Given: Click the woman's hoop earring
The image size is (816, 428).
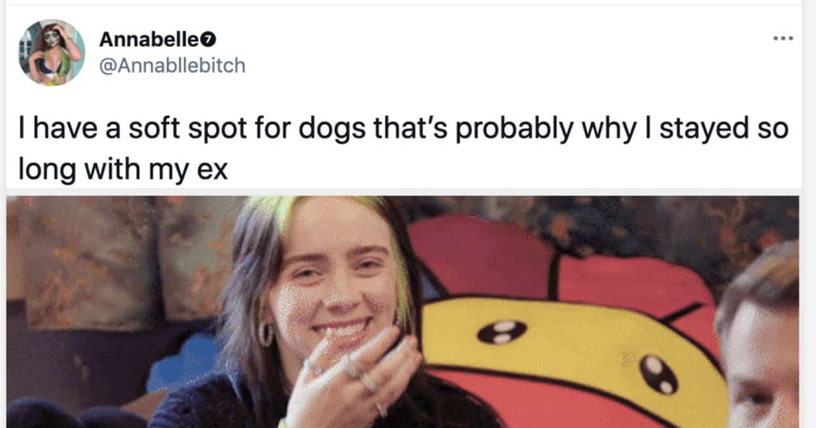Looking at the screenshot, I should coord(266,334).
